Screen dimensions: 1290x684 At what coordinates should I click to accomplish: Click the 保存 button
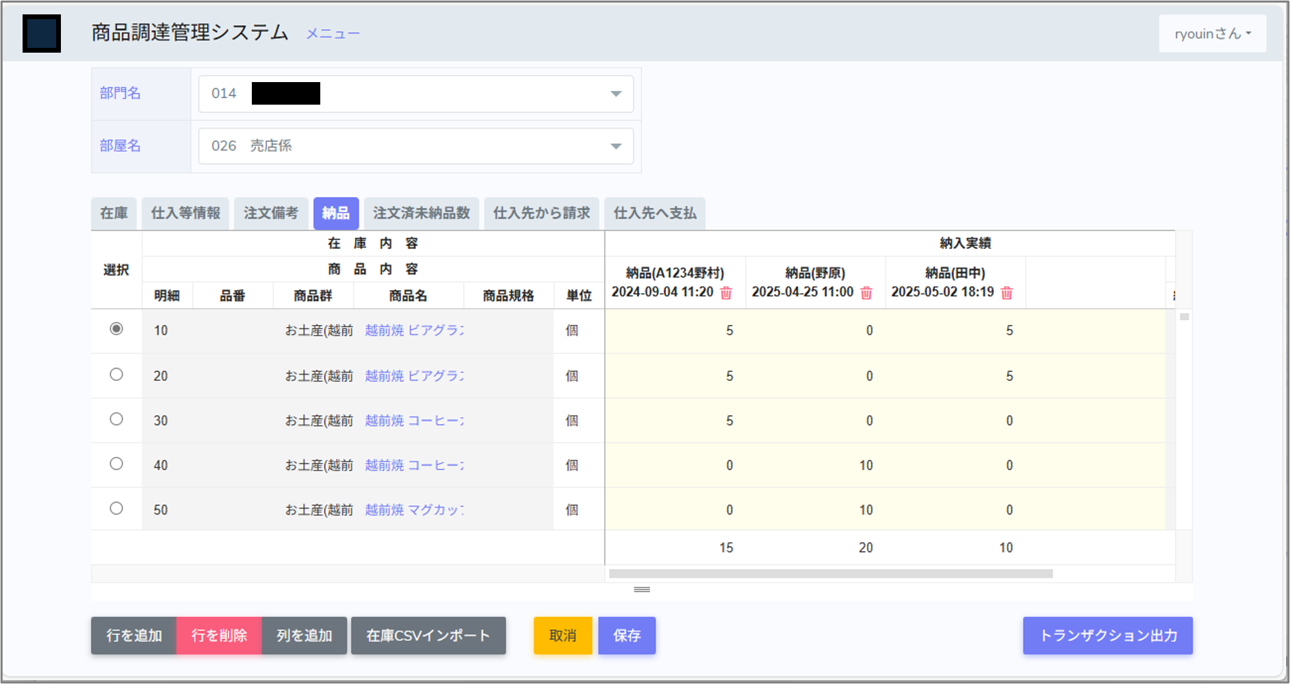click(627, 635)
